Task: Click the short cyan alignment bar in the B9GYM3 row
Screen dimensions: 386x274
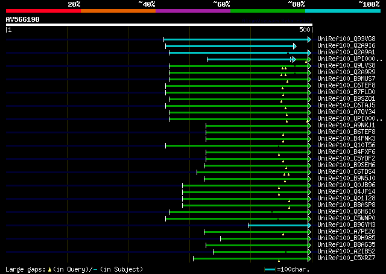Action: click(x=278, y=226)
